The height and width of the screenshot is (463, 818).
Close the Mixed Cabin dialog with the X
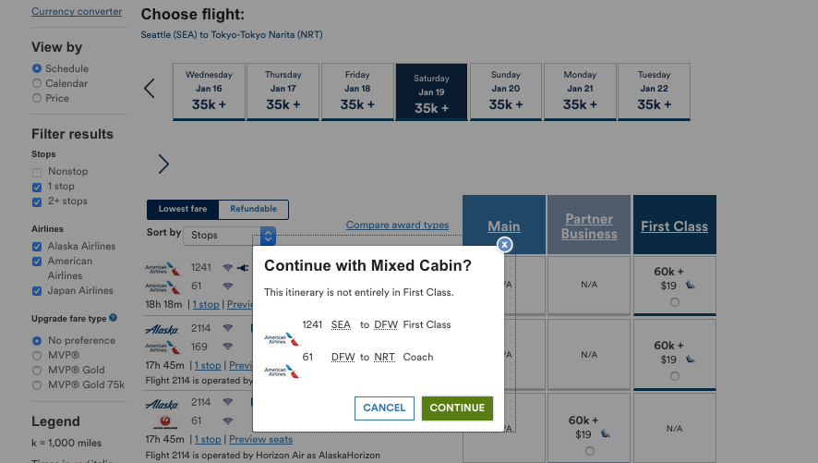[x=504, y=245]
